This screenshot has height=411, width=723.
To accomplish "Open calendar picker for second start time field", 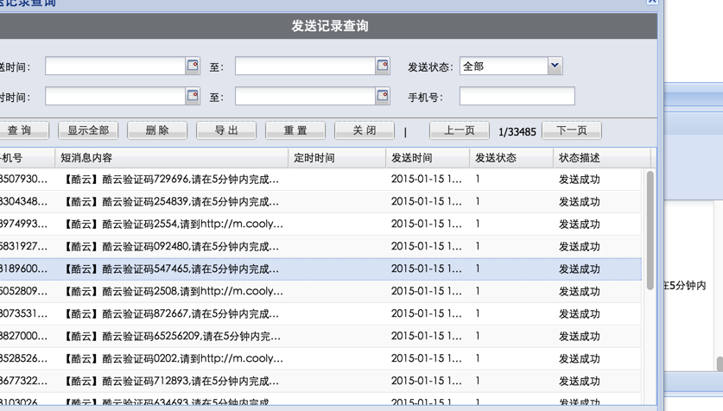I will pos(193,96).
